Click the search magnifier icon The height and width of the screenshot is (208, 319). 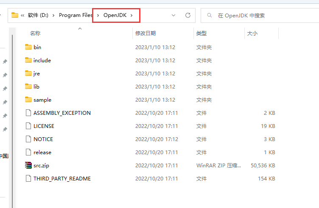[210, 15]
